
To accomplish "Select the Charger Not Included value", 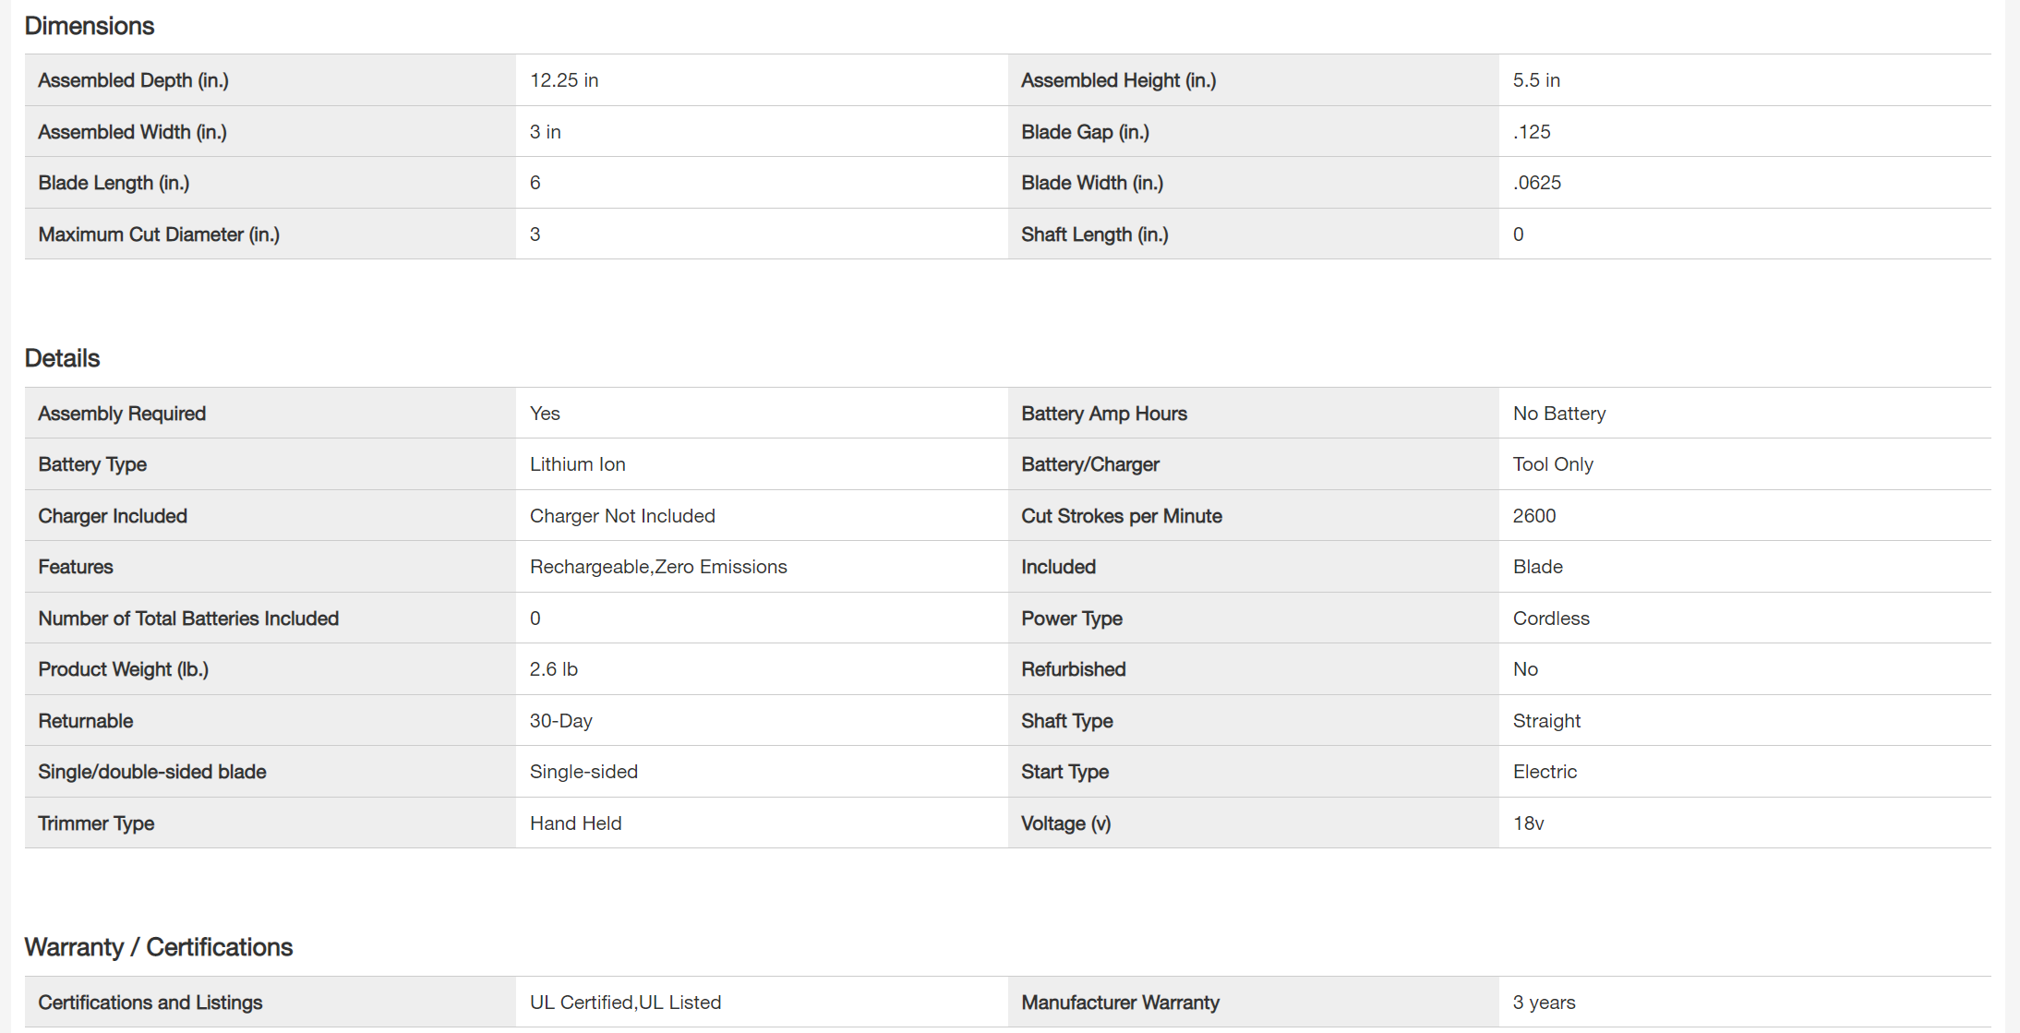I will (621, 516).
